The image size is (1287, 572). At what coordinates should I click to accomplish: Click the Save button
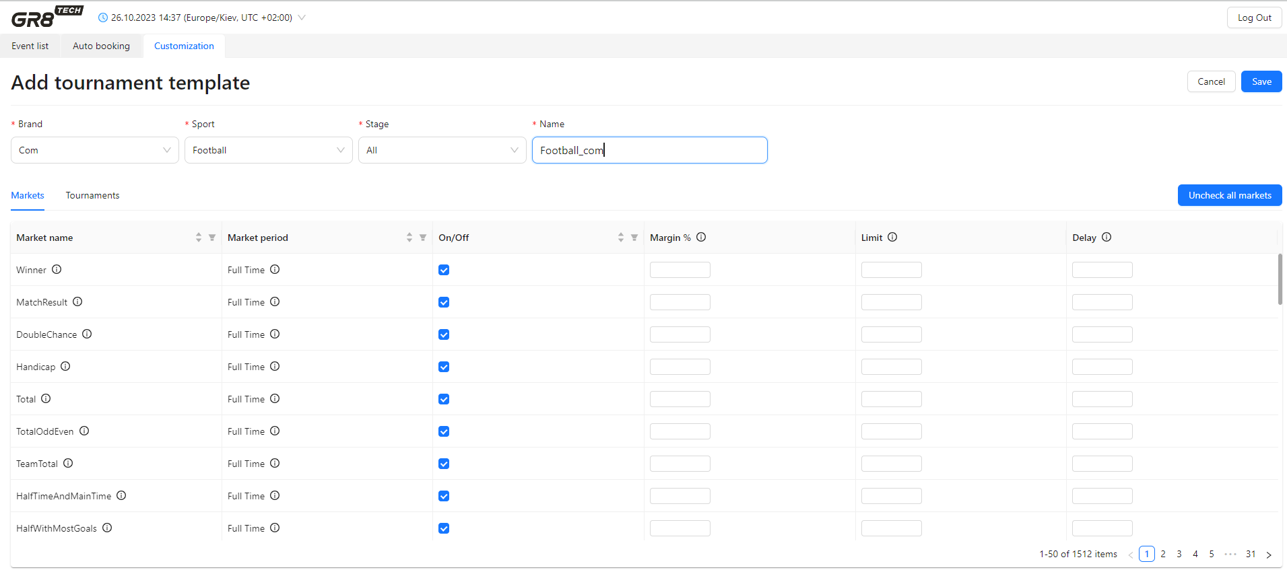[1261, 81]
